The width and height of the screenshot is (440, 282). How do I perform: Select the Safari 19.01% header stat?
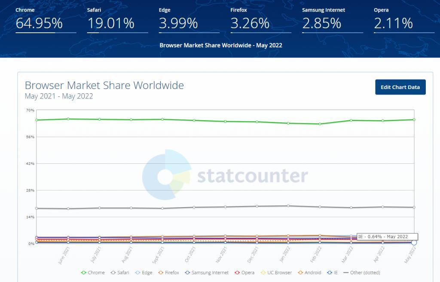pyautogui.click(x=111, y=23)
